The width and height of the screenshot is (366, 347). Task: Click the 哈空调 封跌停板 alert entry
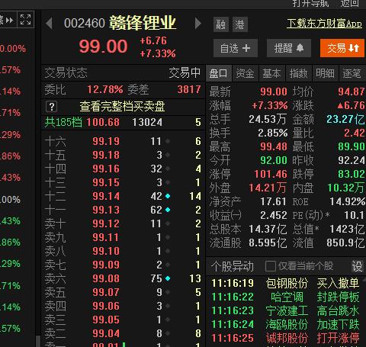click(285, 297)
